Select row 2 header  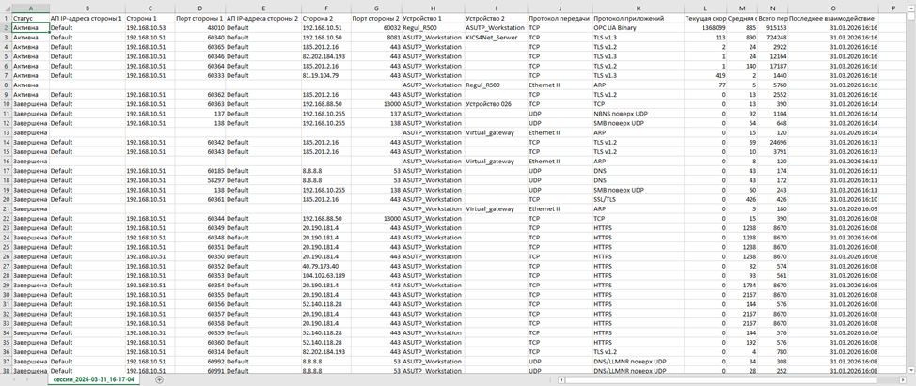click(x=5, y=28)
